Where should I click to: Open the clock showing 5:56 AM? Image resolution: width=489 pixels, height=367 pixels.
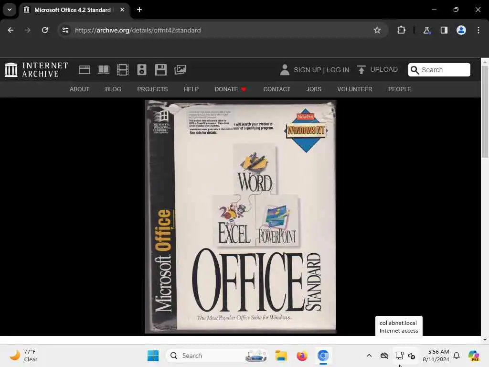point(436,356)
